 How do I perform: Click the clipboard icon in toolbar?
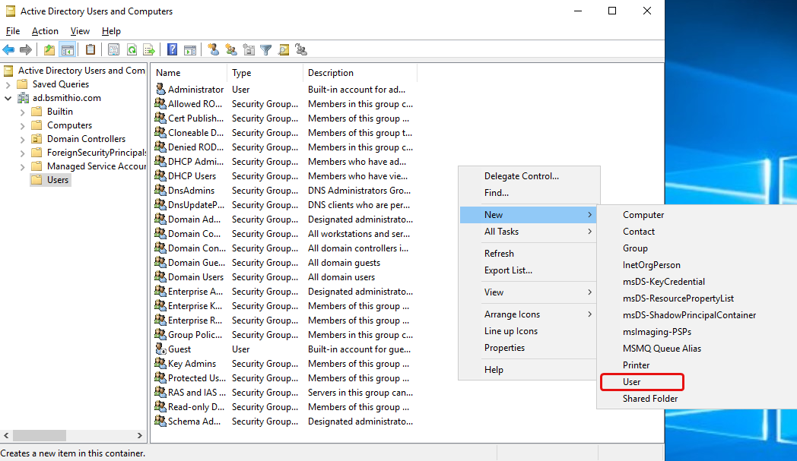click(90, 50)
